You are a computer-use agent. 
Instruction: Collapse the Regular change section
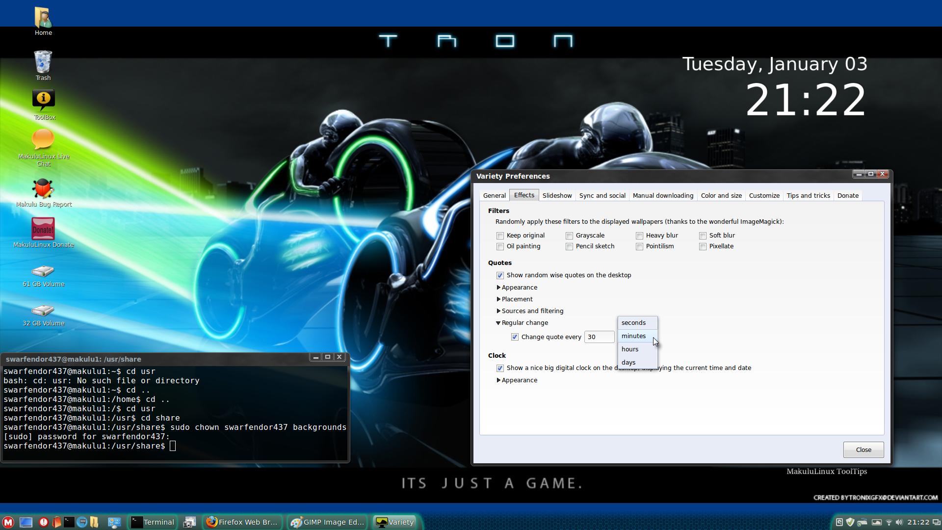coord(522,323)
